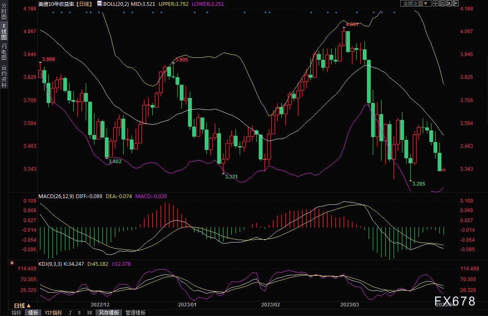The image size is (488, 316).
Task: Click the BOLL indicator icon
Action: pos(99,3)
